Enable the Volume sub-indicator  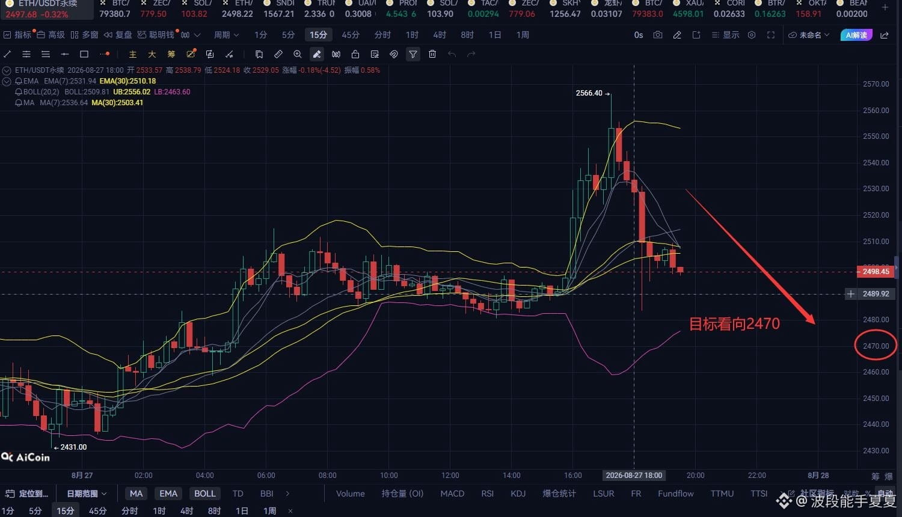point(351,494)
